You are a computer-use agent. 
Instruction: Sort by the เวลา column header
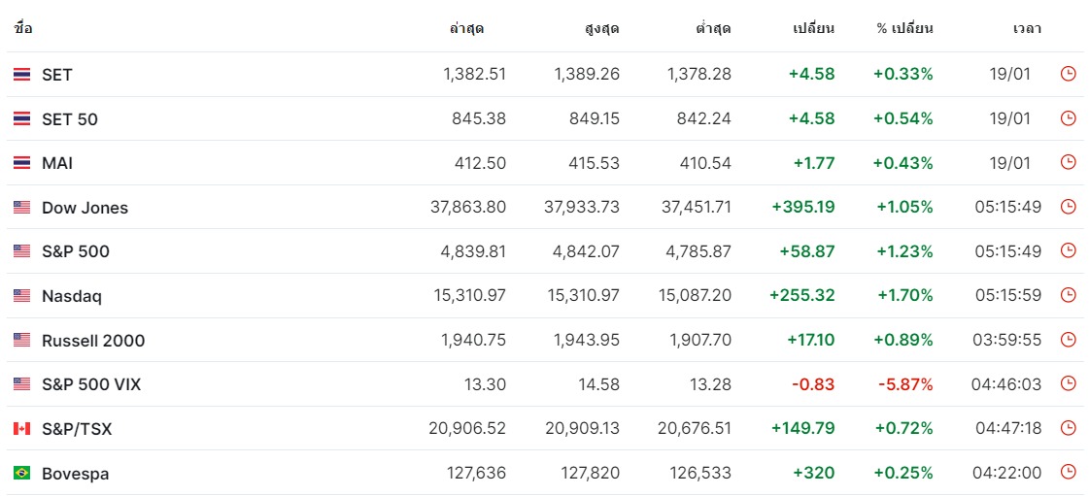click(1027, 29)
